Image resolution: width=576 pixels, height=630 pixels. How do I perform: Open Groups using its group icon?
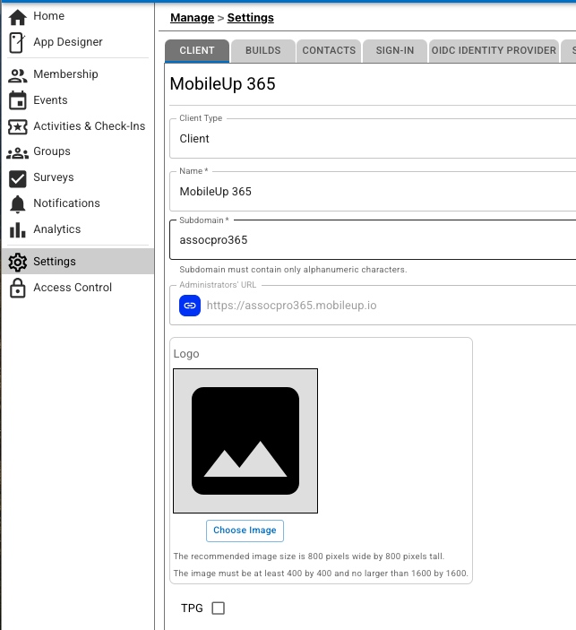click(x=17, y=152)
